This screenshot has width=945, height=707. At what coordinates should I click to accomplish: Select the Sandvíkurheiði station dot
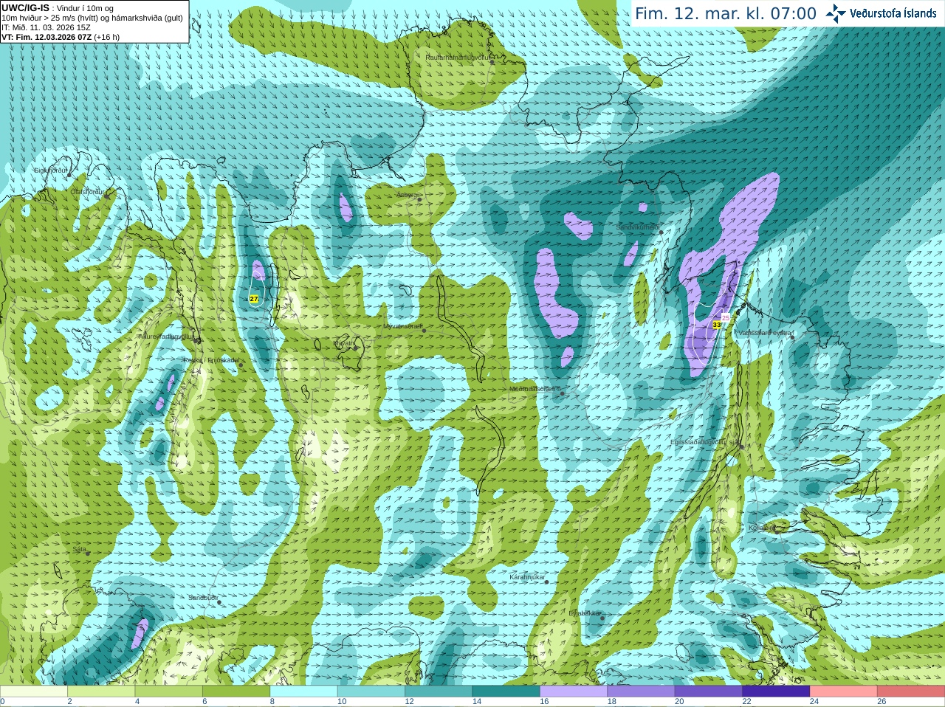coord(661,232)
